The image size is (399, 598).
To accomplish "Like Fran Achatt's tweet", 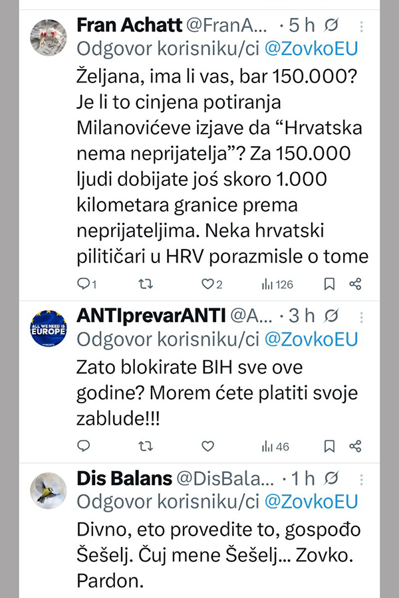I will (x=207, y=284).
